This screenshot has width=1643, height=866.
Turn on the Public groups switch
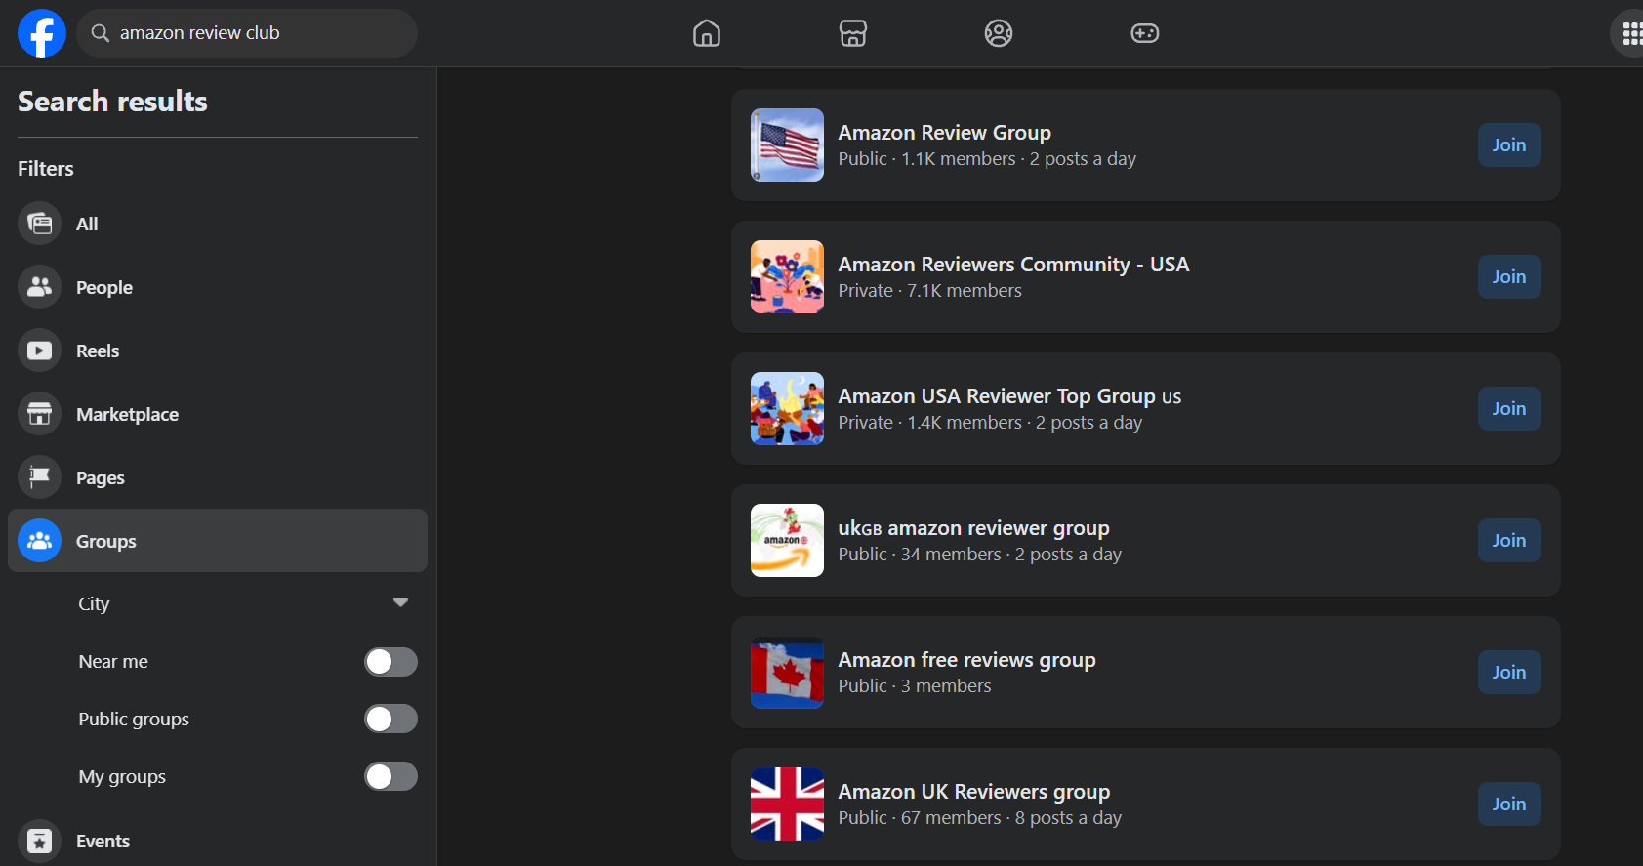coord(390,720)
